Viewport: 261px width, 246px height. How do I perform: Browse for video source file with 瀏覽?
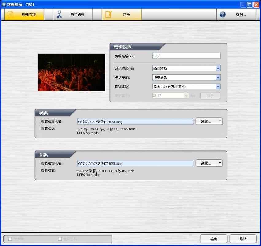tap(206, 121)
